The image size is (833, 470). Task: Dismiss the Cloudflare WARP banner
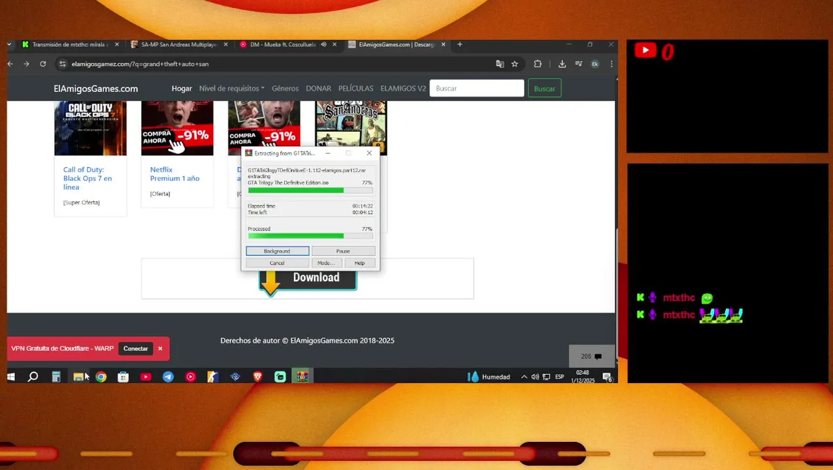tap(160, 349)
